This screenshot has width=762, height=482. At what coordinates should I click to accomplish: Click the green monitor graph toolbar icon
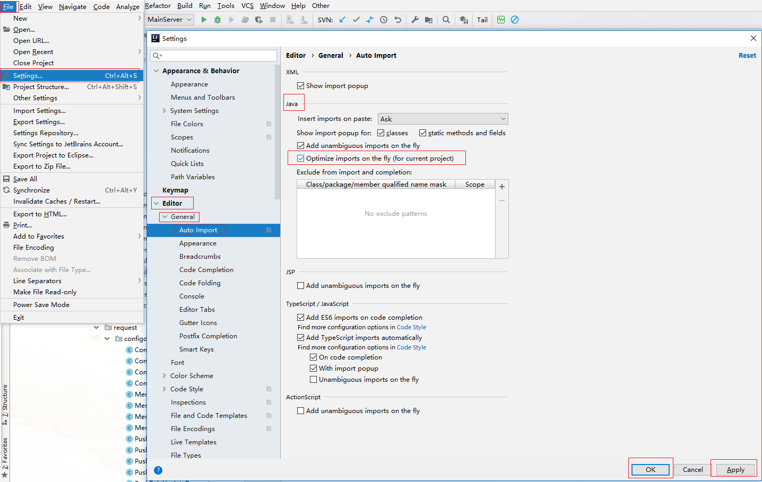[x=501, y=20]
